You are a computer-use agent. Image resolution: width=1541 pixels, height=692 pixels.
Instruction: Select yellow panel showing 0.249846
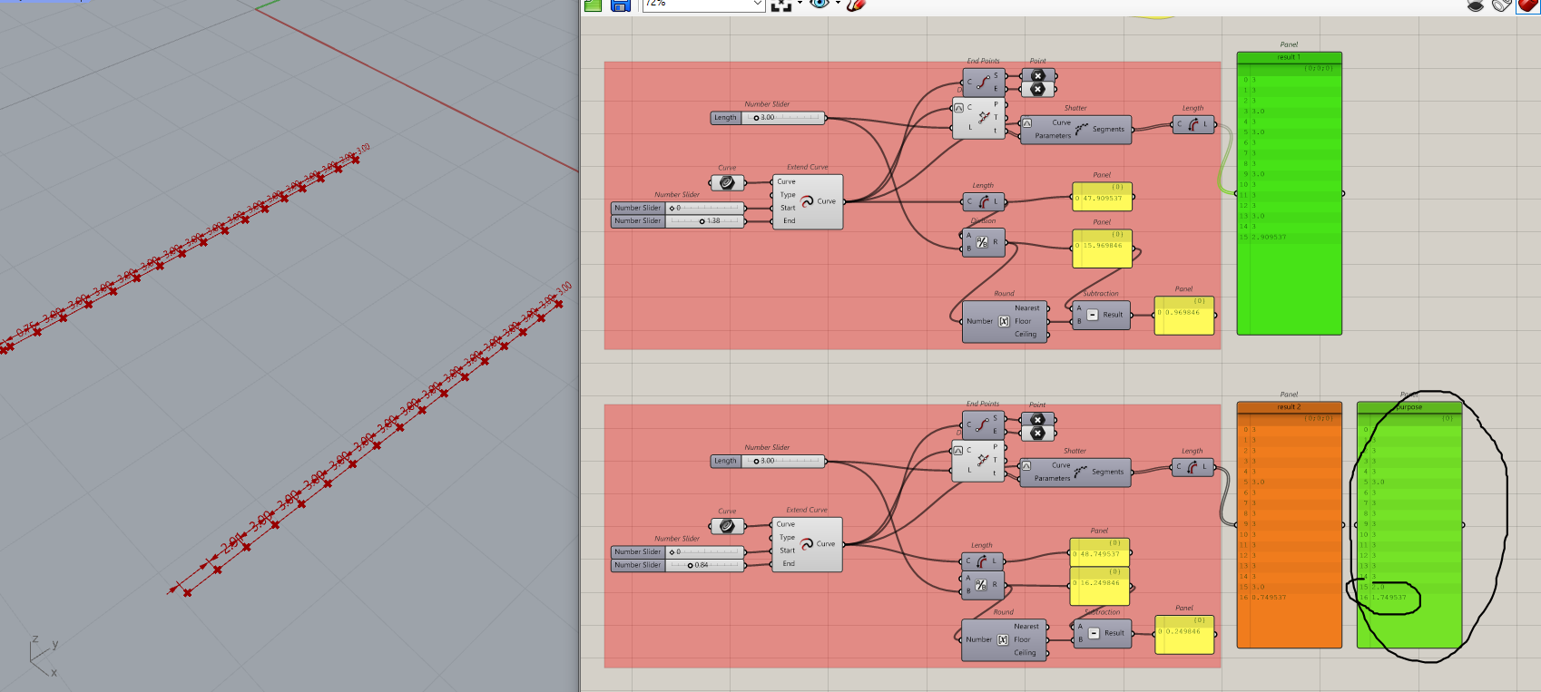[x=1183, y=634]
